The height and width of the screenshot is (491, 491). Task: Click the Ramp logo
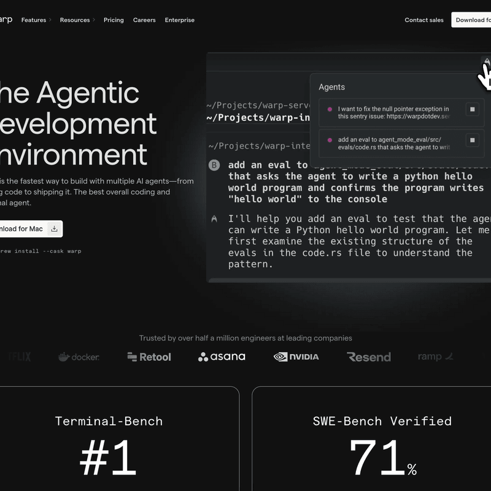[x=436, y=357]
